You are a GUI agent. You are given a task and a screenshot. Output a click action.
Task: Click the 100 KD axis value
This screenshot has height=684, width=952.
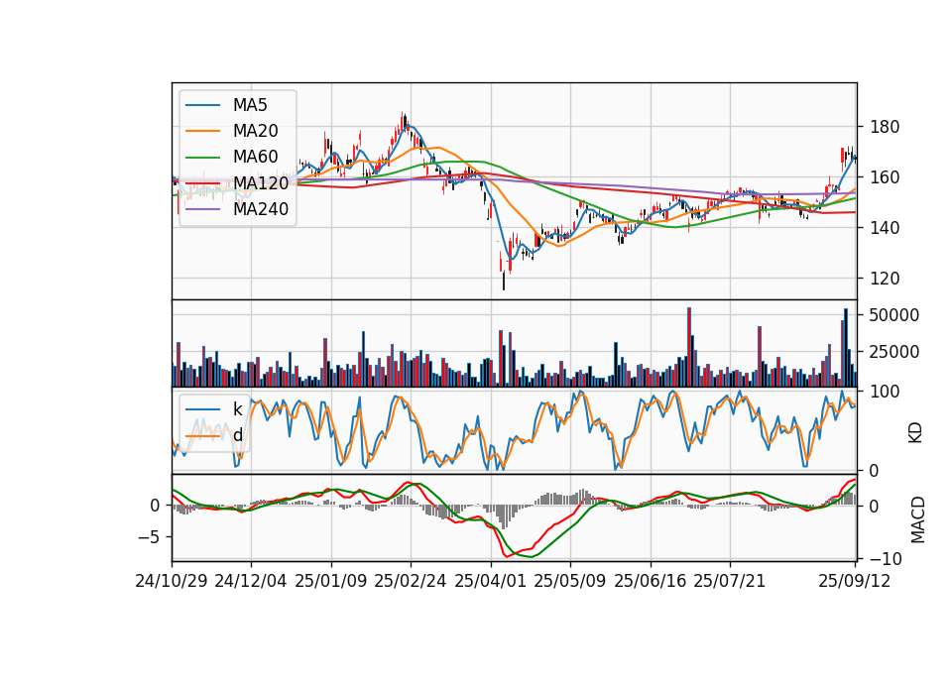click(x=885, y=393)
